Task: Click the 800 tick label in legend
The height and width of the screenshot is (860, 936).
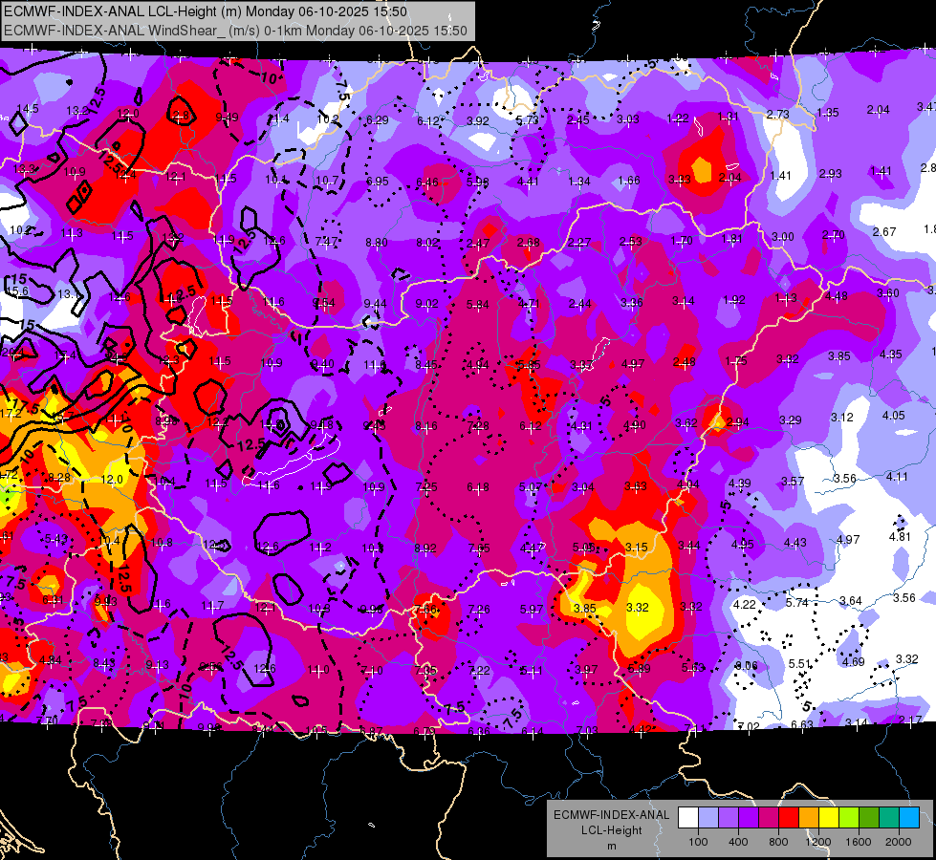Action: 778,842
